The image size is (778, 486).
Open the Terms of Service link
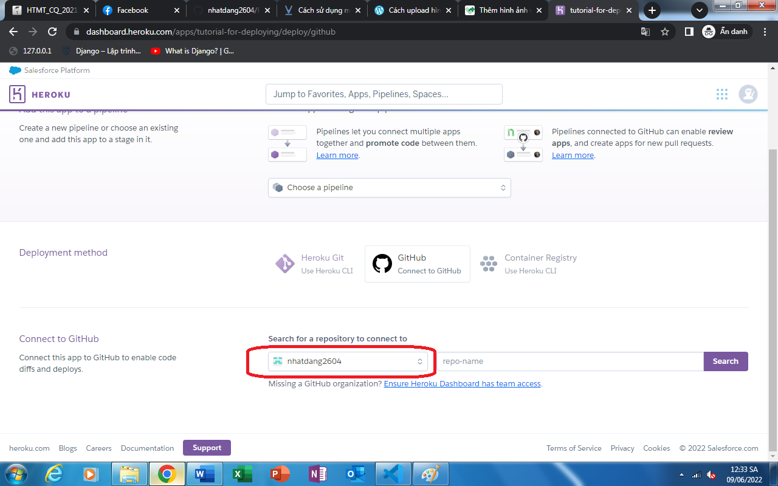point(574,448)
